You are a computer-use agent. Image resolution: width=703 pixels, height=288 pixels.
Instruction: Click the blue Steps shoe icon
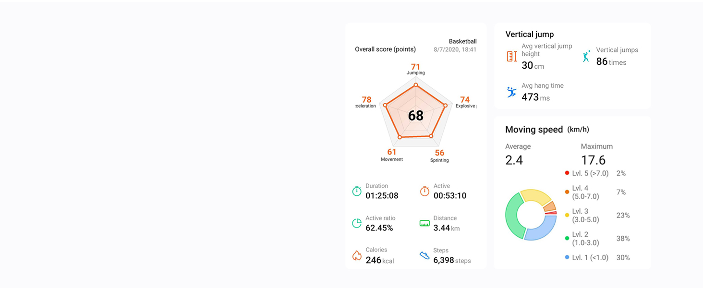tap(424, 255)
